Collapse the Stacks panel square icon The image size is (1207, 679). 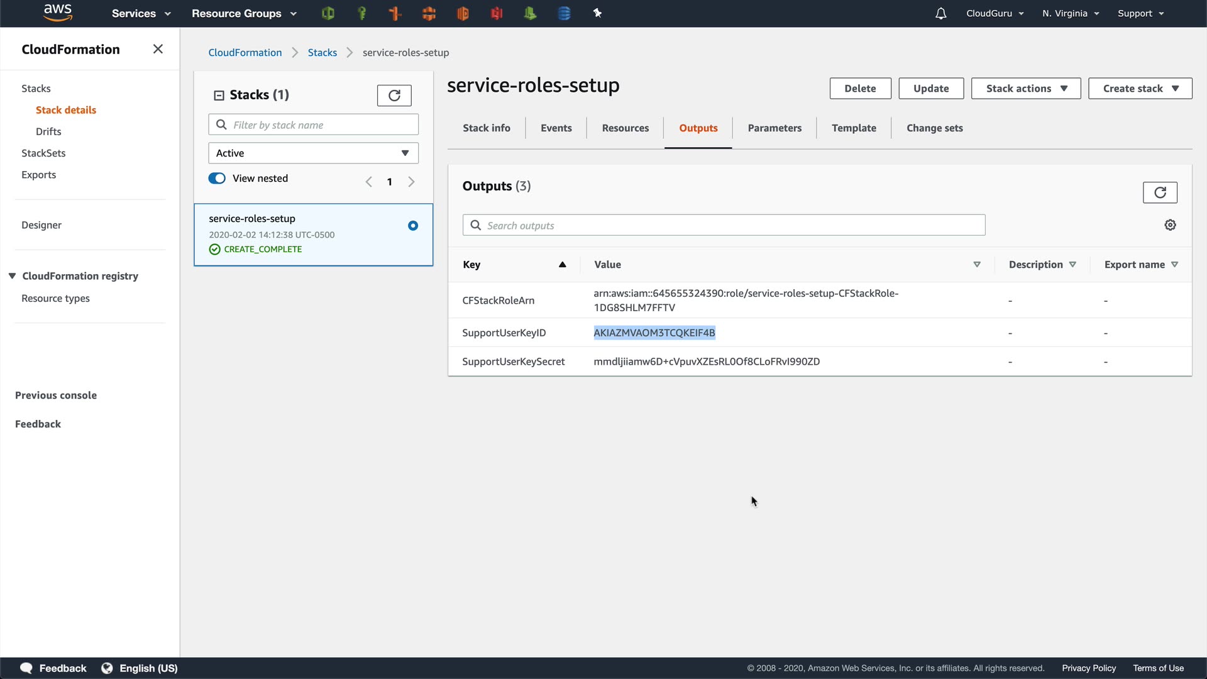pyautogui.click(x=219, y=96)
